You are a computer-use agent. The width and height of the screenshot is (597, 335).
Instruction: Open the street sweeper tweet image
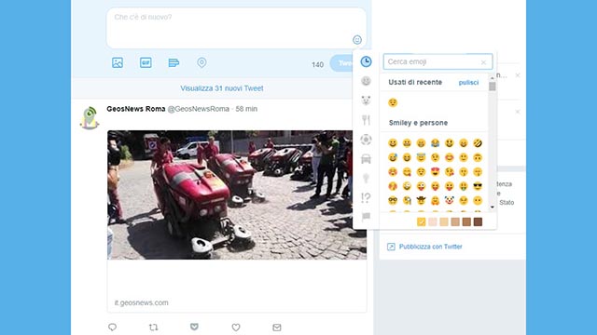[x=237, y=194]
